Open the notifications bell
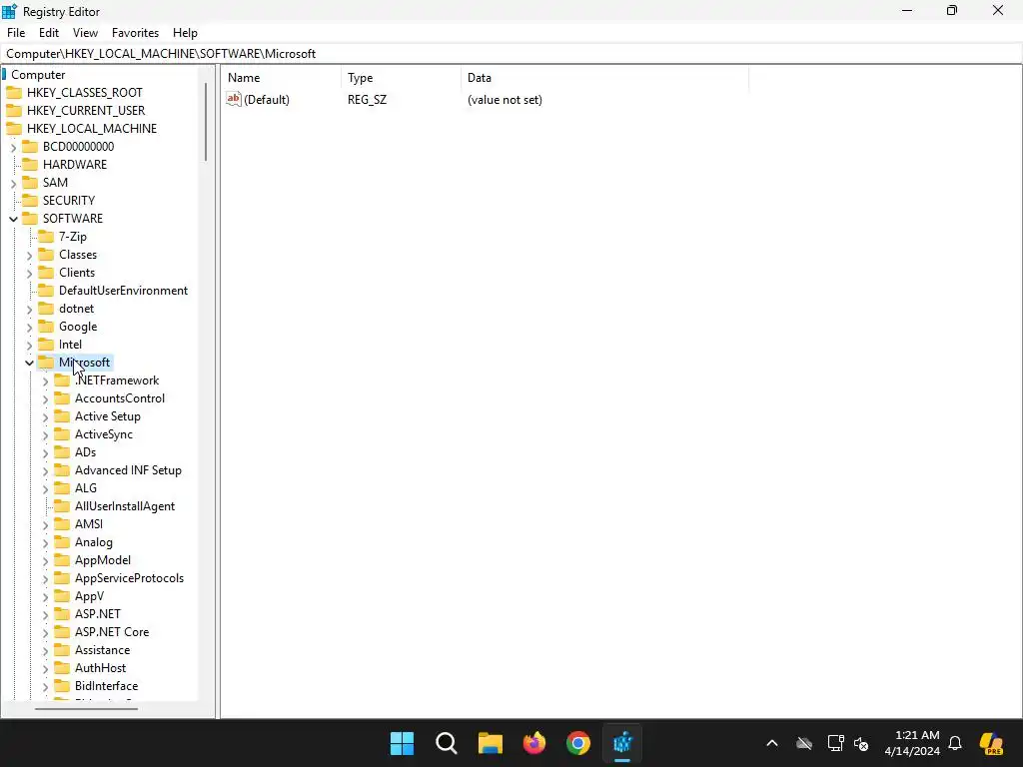 coord(955,743)
